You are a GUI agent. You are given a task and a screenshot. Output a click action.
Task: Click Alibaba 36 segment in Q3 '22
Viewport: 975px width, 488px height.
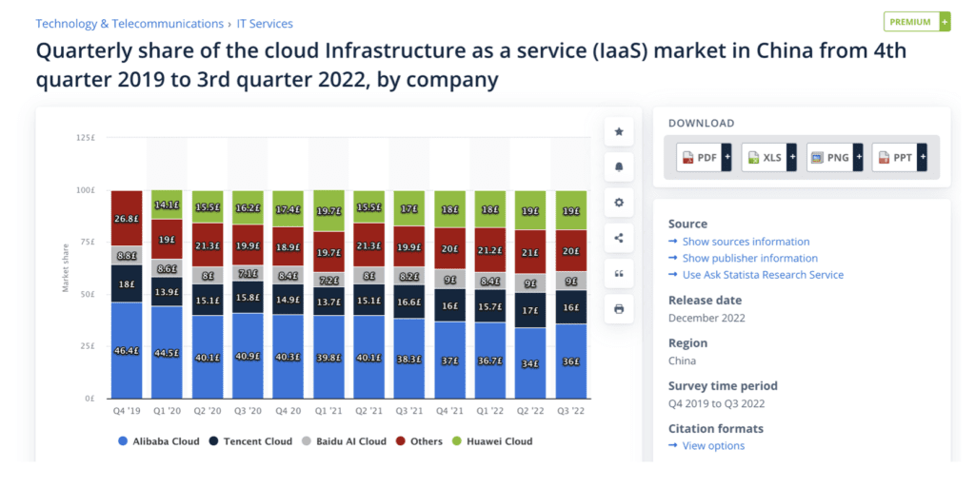571,361
